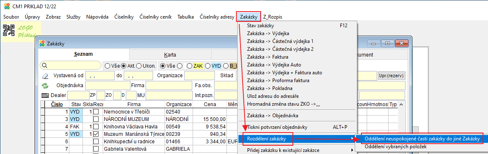488x154 pixels.
Task: Click the Firma filter field
Action: 169,85
